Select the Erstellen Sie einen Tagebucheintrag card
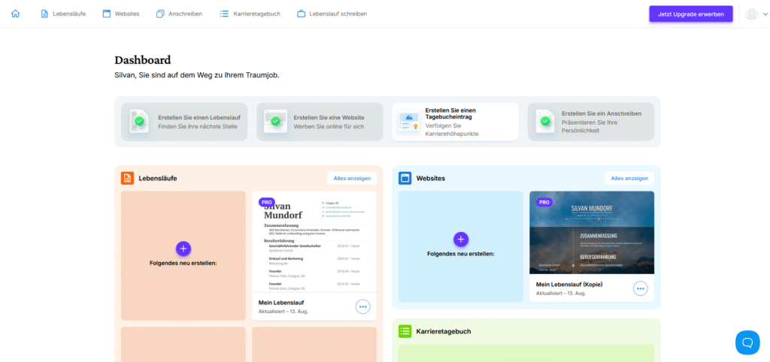 click(455, 122)
